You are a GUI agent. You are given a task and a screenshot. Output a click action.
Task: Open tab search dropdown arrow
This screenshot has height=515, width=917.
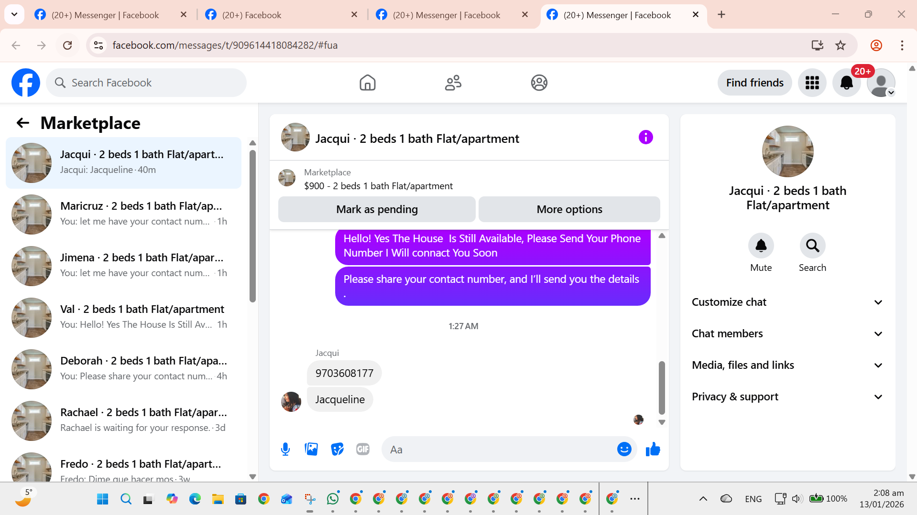pos(14,15)
